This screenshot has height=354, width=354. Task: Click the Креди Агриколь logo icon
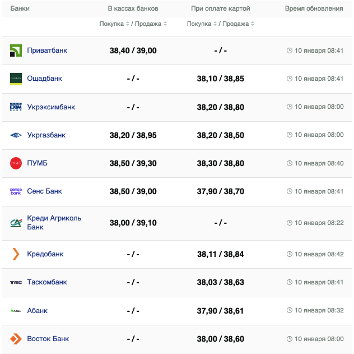point(16,223)
